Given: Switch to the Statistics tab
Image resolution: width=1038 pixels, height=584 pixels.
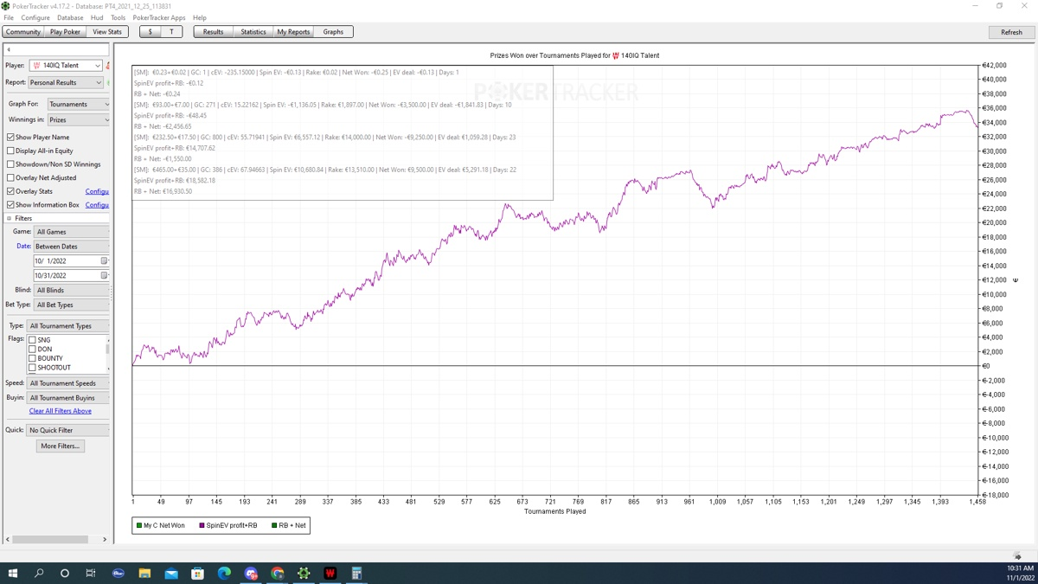Looking at the screenshot, I should [x=253, y=32].
